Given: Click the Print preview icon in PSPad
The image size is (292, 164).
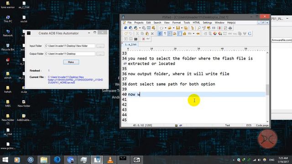Looking at the screenshot, I should tap(225, 28).
